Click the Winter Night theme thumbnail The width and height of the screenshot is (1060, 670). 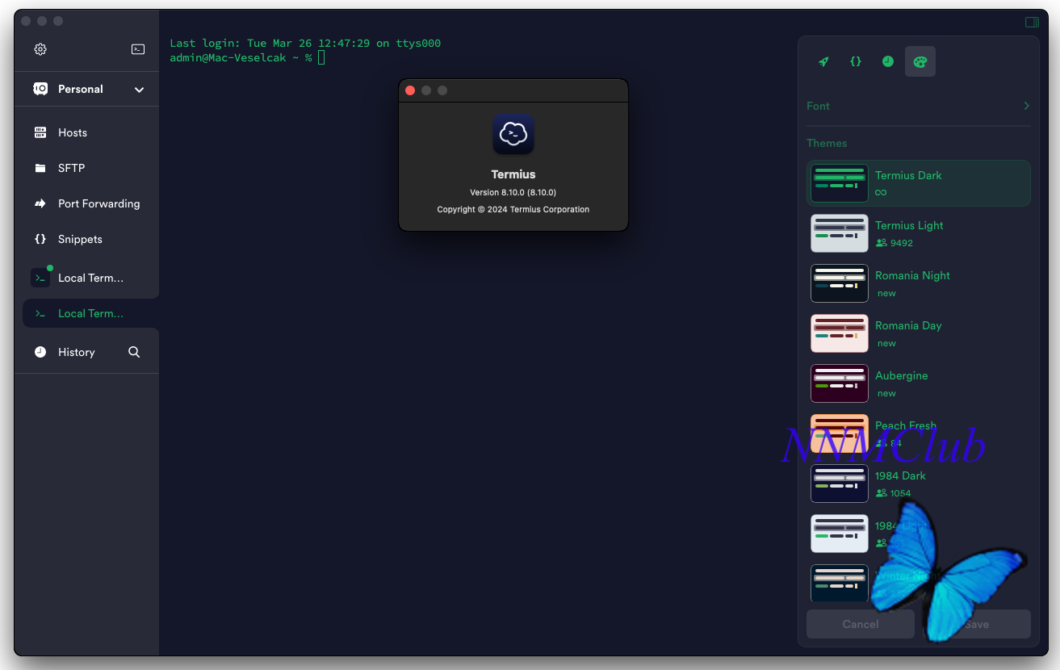(840, 583)
